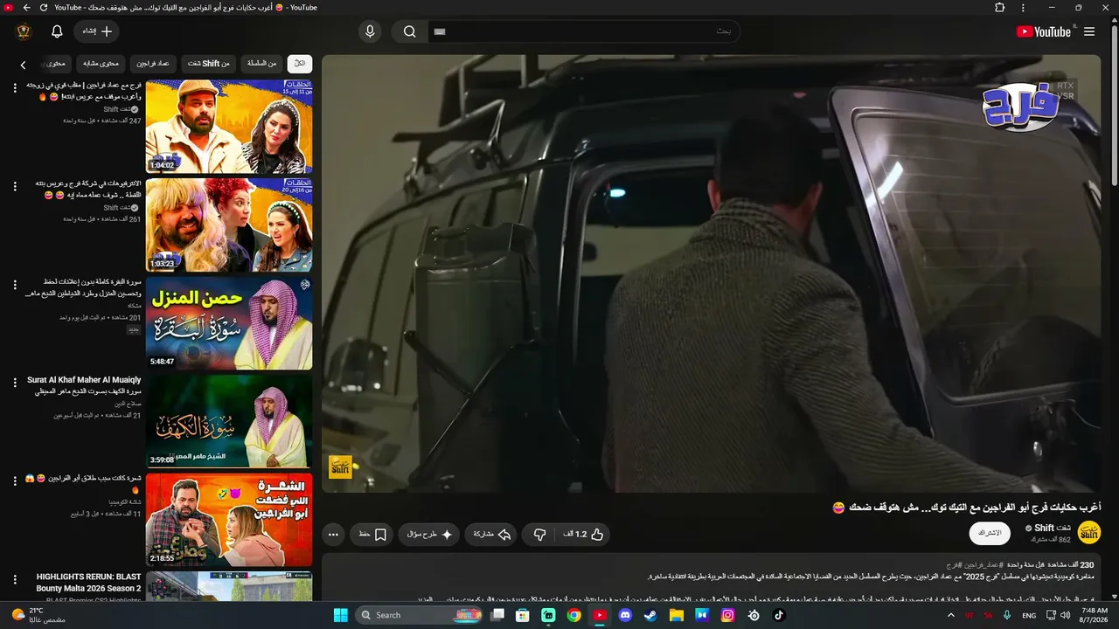
Task: Open the 1:04:02 suggested video thumbnail
Action: [229, 127]
